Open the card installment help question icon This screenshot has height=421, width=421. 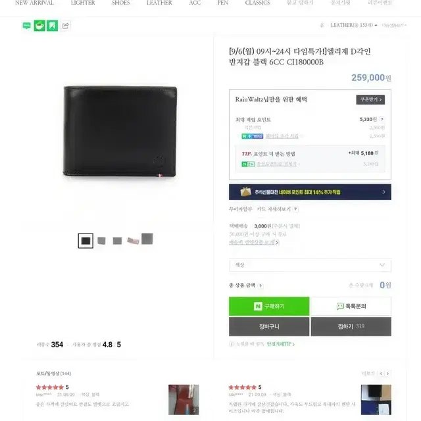click(x=295, y=209)
